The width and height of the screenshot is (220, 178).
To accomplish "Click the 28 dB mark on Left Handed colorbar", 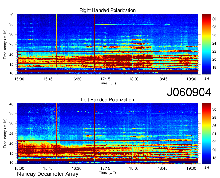I will click(214, 117).
